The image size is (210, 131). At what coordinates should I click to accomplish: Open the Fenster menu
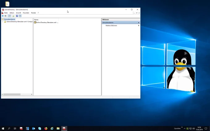(x=33, y=13)
